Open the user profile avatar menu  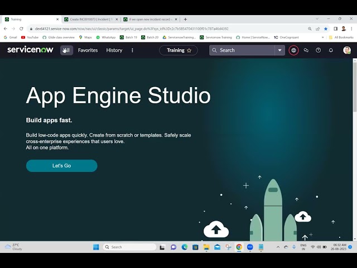[x=347, y=50]
